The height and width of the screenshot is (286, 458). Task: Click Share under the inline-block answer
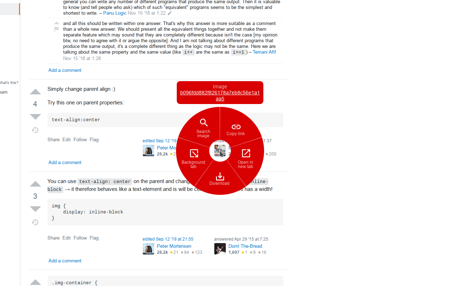coord(53,238)
